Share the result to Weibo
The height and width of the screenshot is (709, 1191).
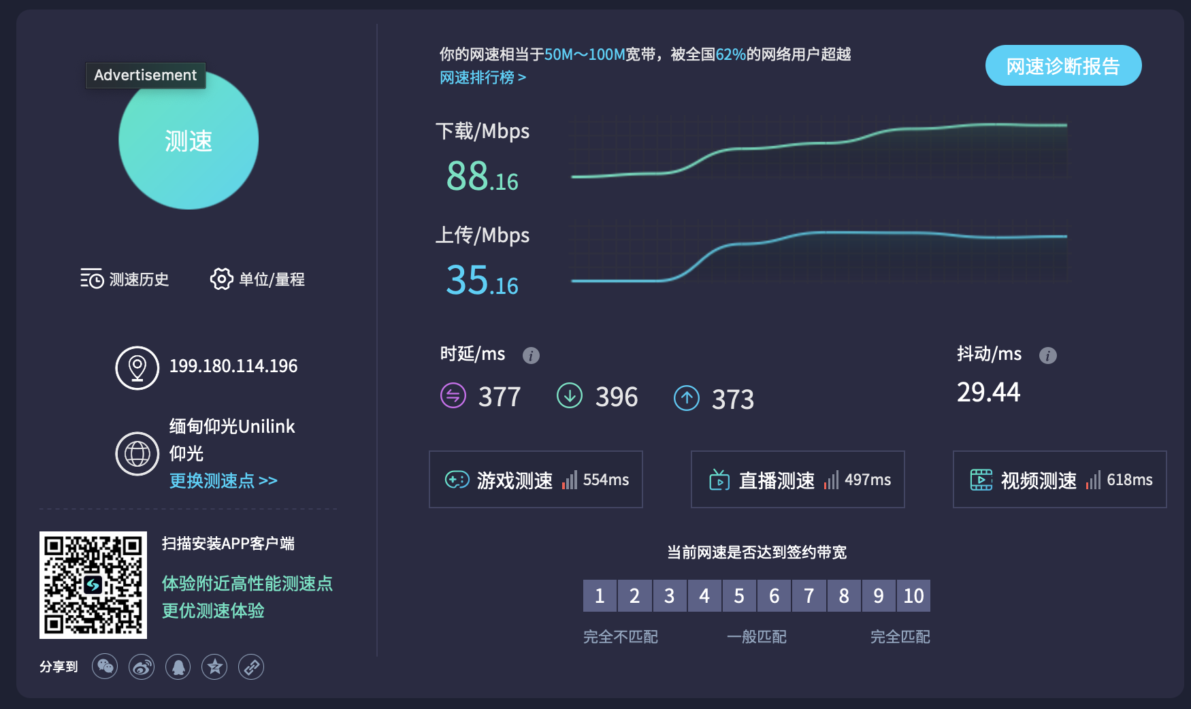click(x=142, y=667)
